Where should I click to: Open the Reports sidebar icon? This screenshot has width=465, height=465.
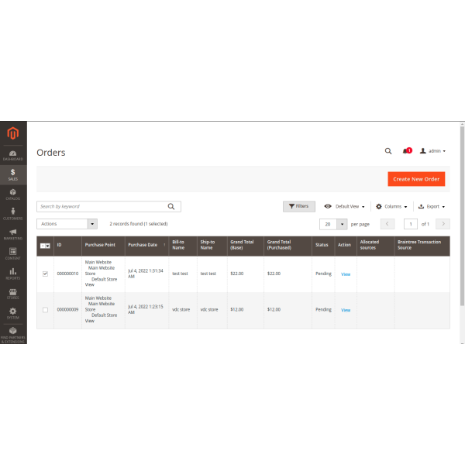tap(13, 274)
